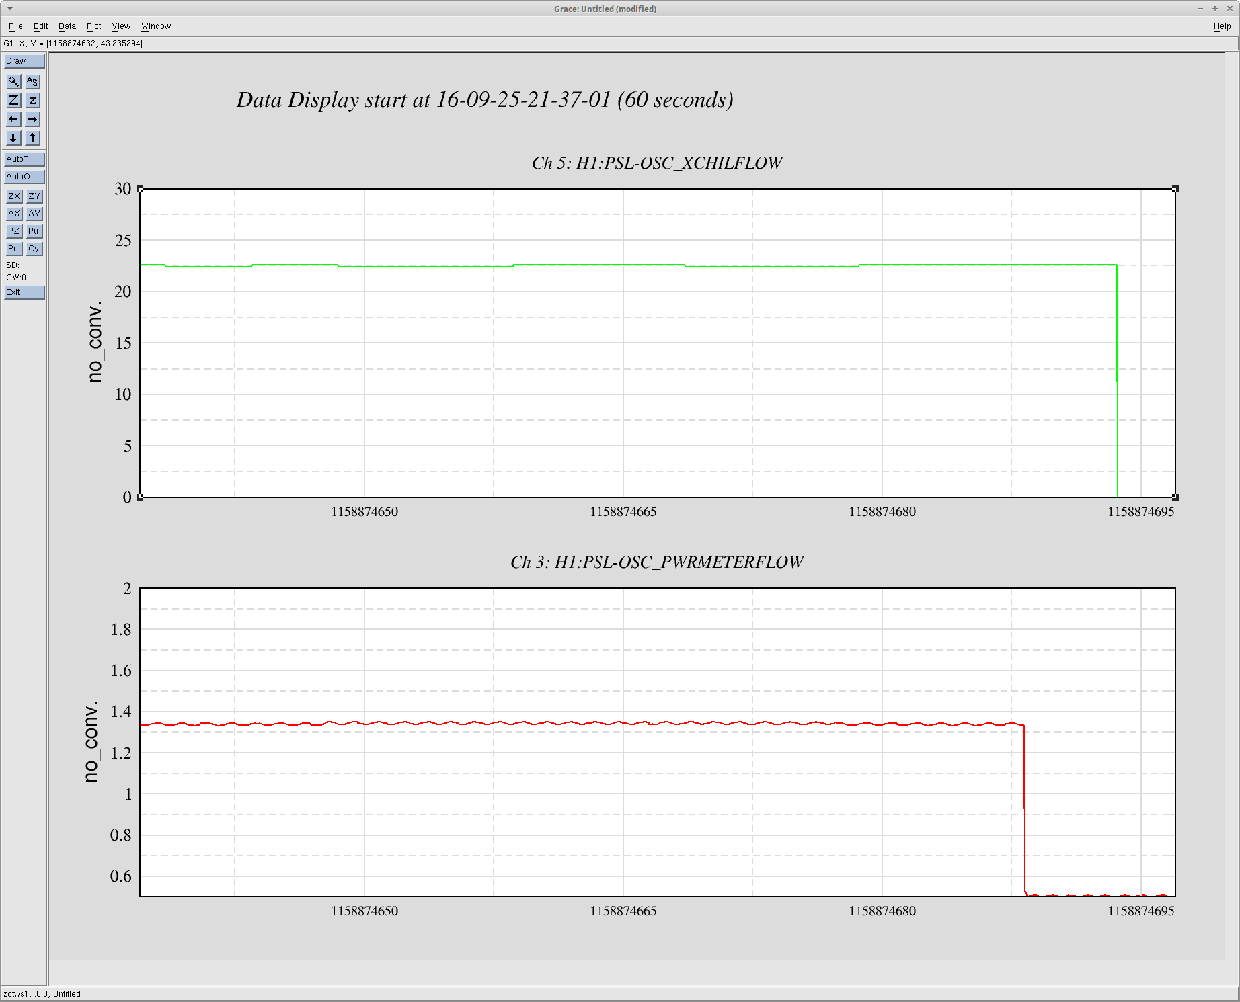Open the Help menu
1240x1002 pixels.
point(1222,26)
